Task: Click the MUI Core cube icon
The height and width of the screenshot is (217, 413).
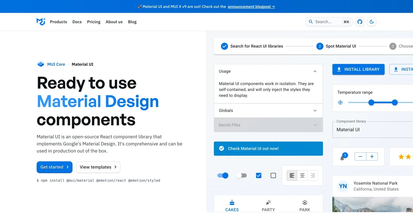Action: (x=41, y=64)
